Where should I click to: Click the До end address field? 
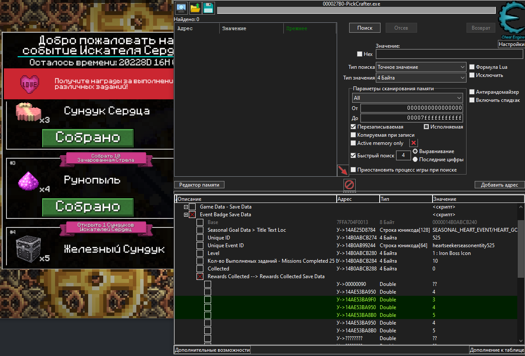coord(411,118)
